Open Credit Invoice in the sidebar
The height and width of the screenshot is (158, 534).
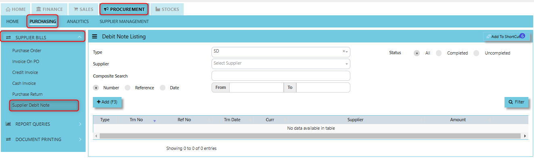click(25, 72)
